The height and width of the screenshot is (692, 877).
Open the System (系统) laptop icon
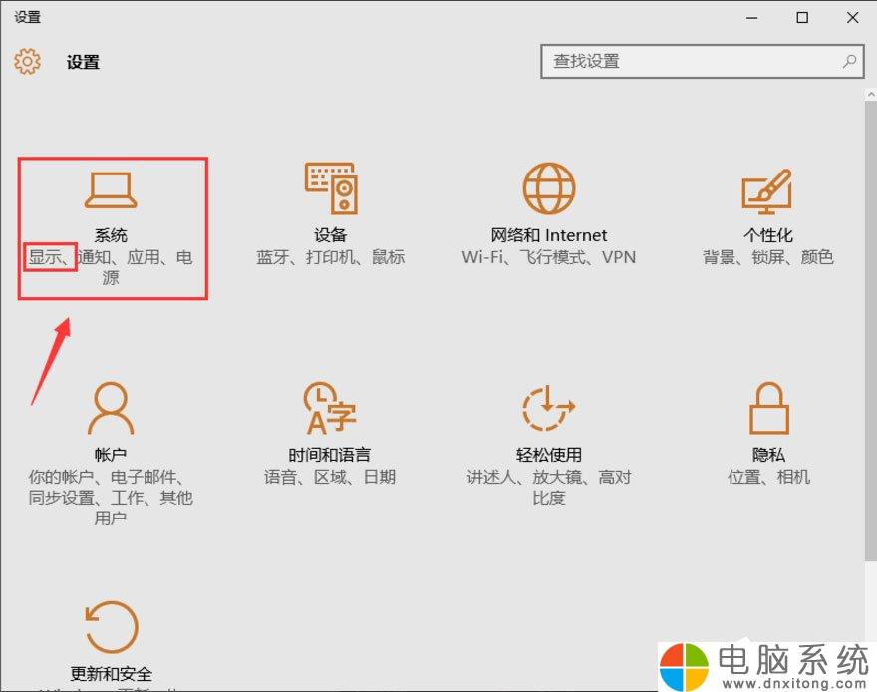click(111, 189)
